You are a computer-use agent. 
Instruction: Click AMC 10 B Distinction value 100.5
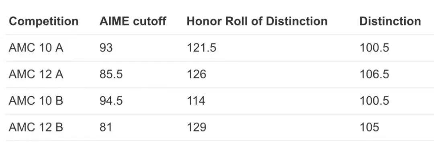(374, 101)
